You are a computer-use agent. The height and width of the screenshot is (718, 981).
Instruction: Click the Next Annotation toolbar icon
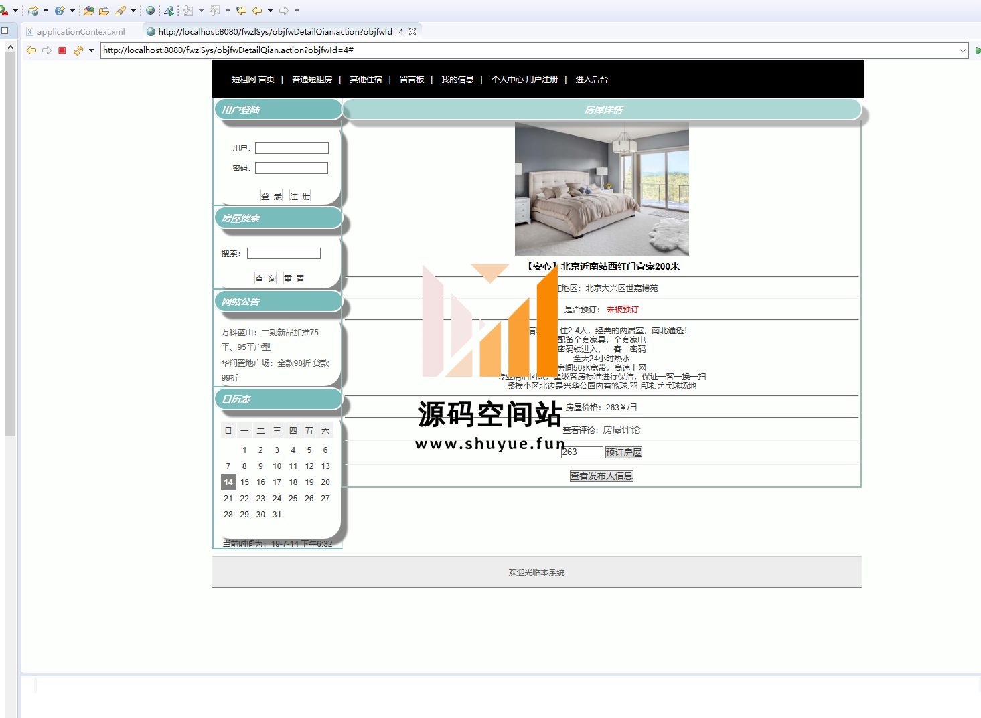pos(188,11)
